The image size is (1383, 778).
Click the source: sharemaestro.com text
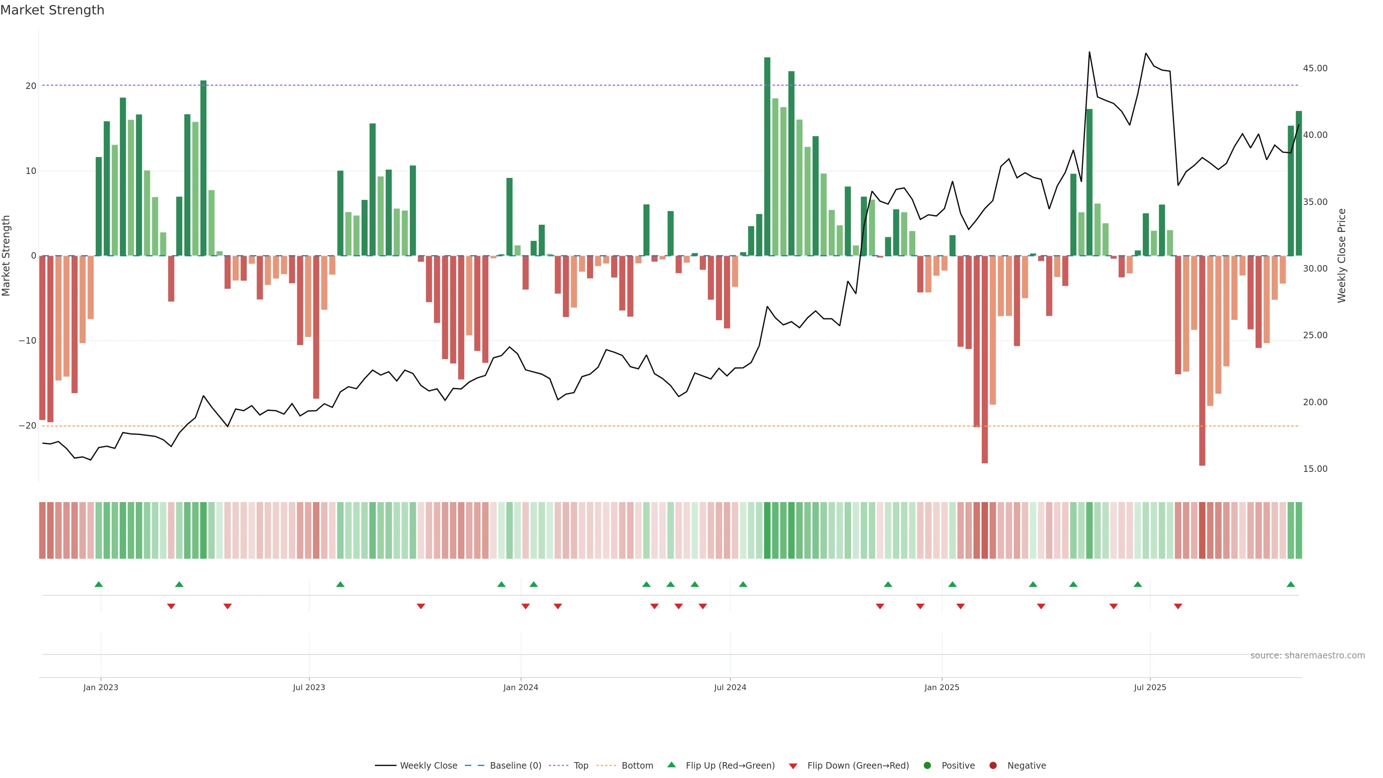pos(1307,655)
